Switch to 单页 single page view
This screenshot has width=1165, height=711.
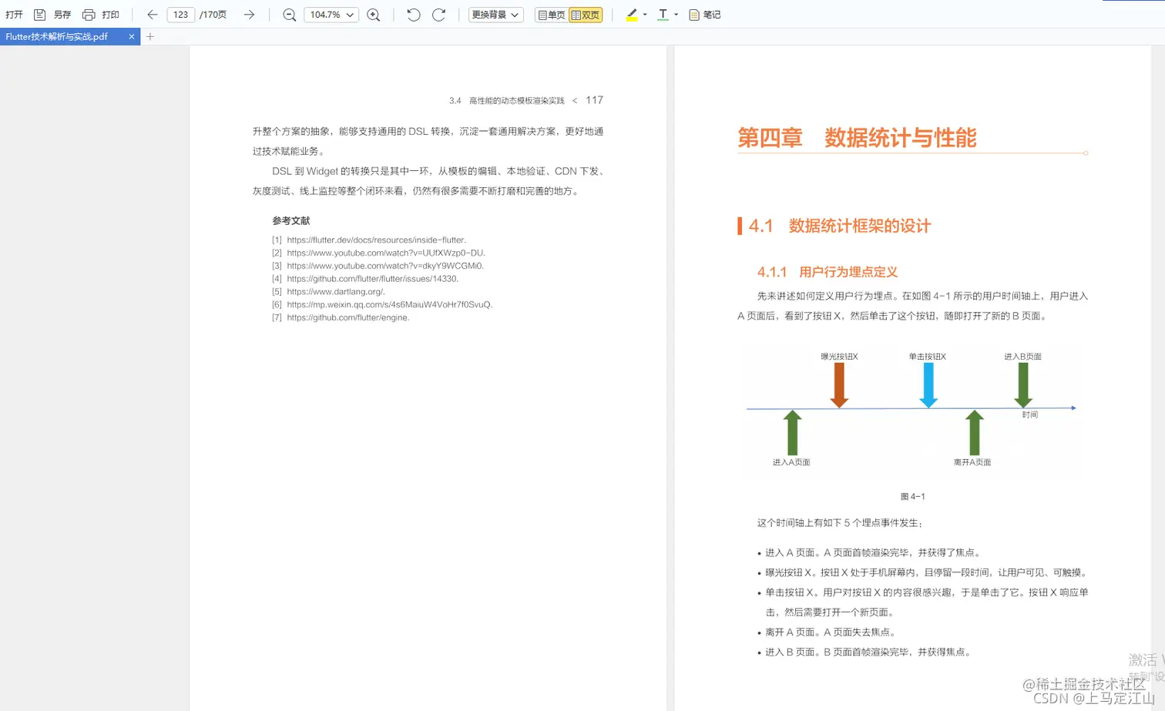(x=552, y=15)
